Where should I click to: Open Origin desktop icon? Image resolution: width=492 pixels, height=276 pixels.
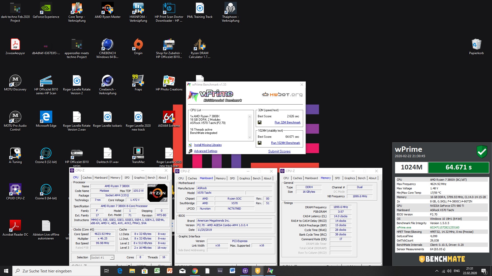tap(138, 47)
